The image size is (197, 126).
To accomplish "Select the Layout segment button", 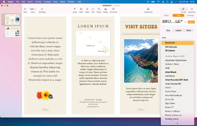I will pyautogui.click(x=178, y=31).
